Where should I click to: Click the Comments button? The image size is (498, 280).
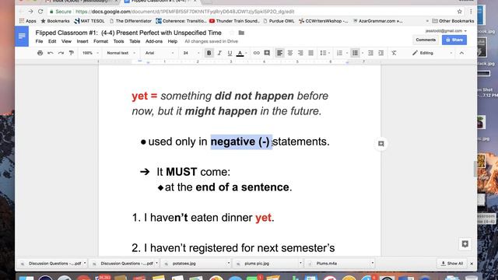click(x=426, y=40)
